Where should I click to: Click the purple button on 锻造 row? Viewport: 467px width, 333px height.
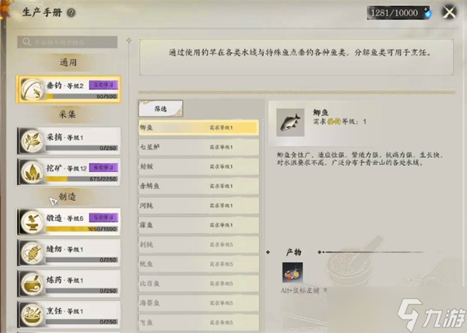point(104,218)
